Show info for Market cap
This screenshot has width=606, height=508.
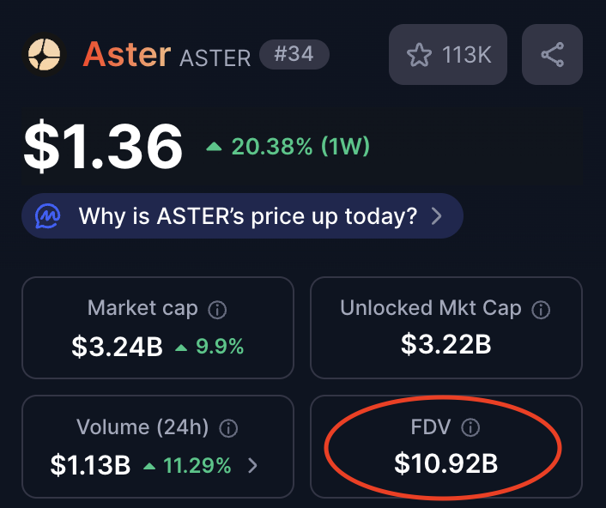tap(218, 309)
